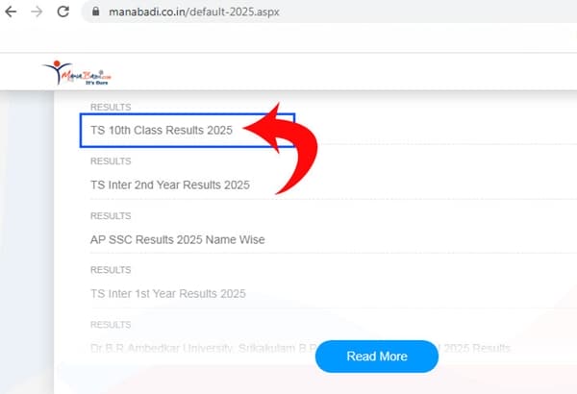Screen dimensions: 577x394
Task: Open the Dr B.R. Ambedkar University results link
Action: [x=192, y=347]
